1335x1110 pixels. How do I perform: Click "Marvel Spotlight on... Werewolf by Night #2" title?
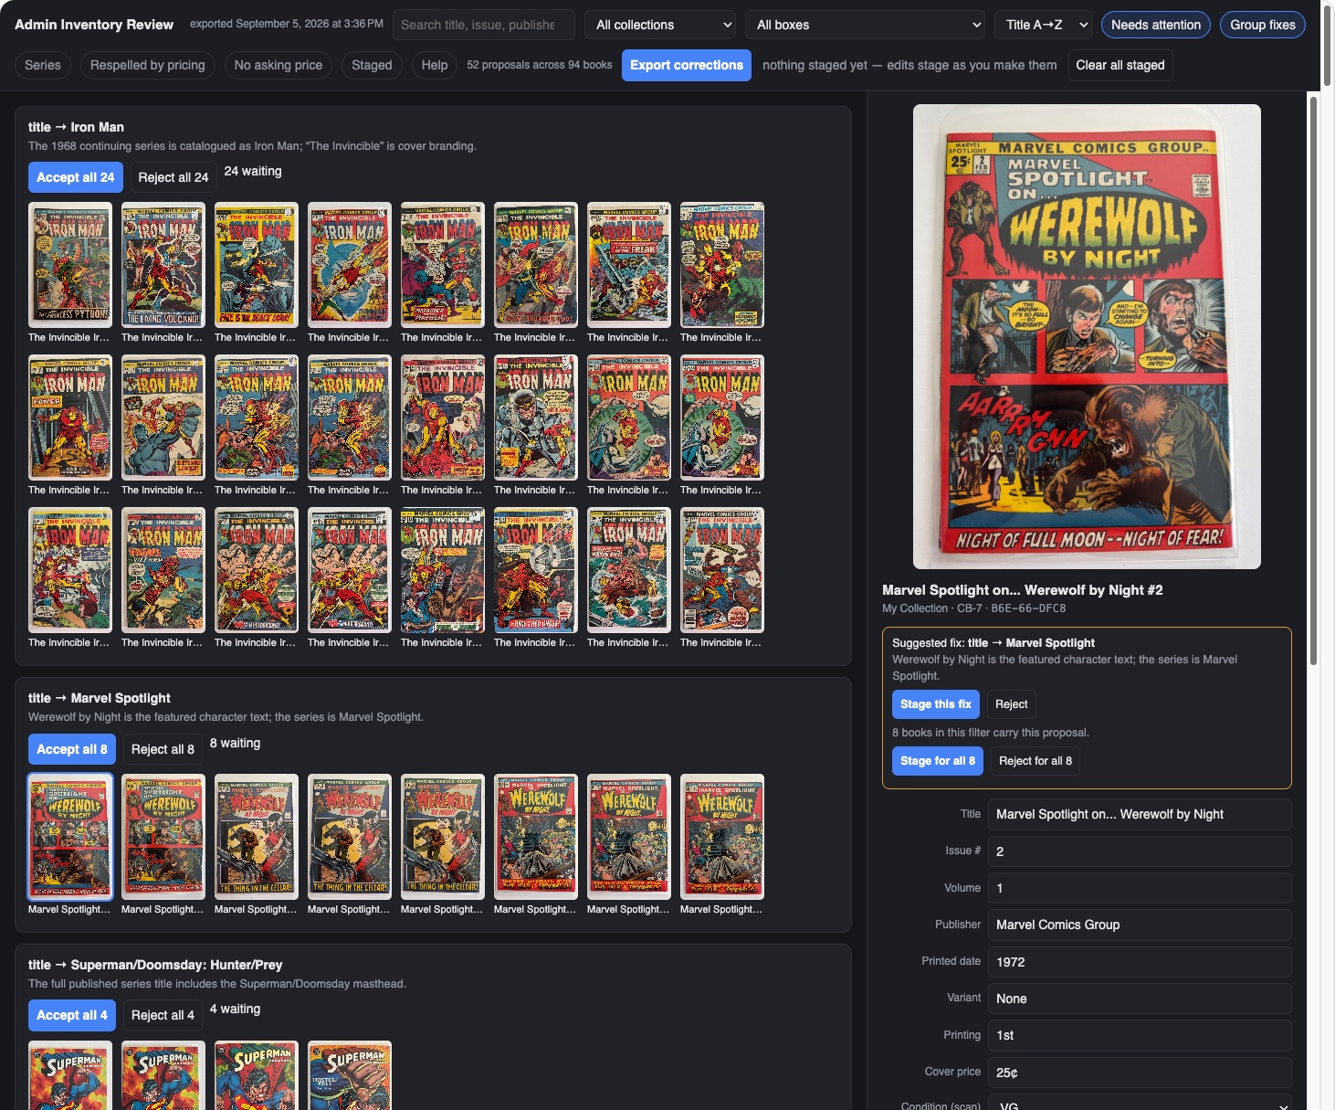1023,590
